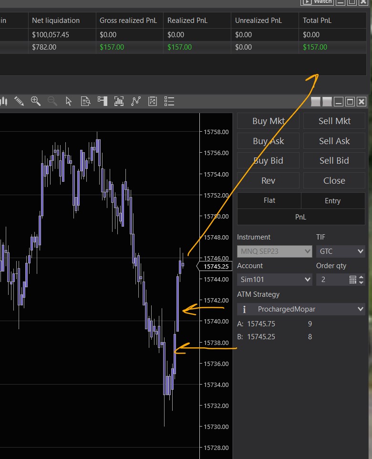Click the Sell Bid button

[334, 160]
